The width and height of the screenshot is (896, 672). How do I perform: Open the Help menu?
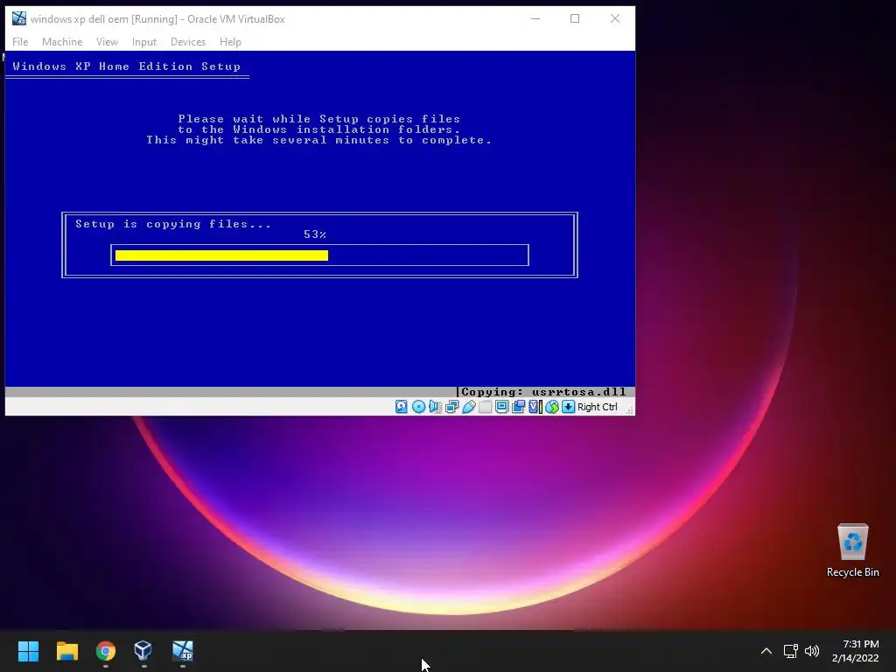230,42
